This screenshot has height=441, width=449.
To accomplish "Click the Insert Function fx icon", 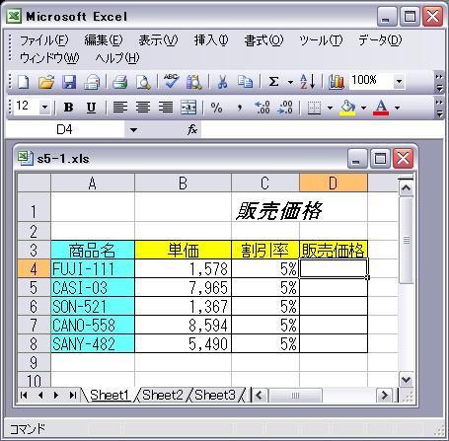I will [192, 129].
